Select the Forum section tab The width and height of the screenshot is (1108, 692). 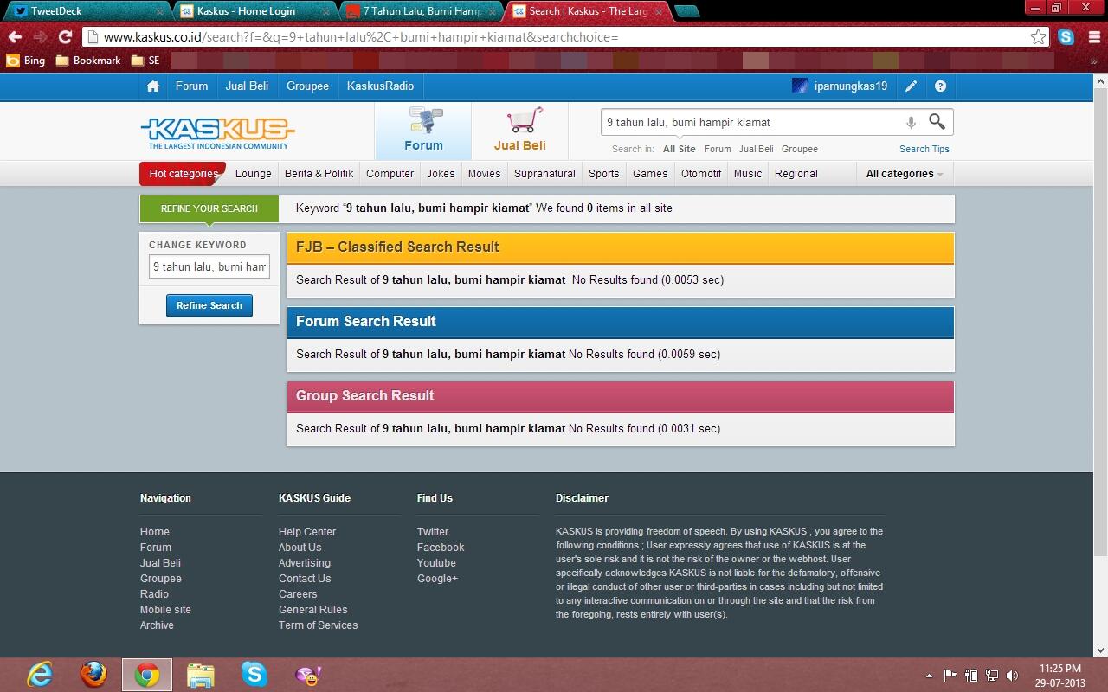(423, 131)
